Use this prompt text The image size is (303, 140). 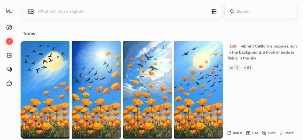coord(252,133)
